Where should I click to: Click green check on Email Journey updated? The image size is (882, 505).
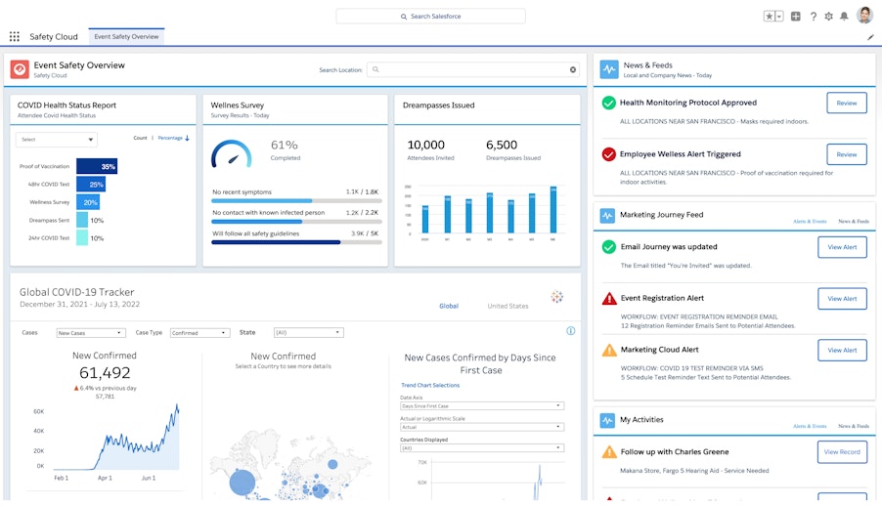coord(608,246)
